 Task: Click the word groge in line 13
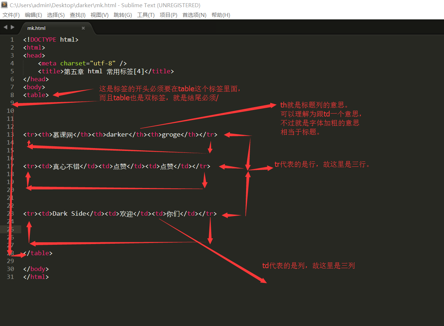click(171, 134)
